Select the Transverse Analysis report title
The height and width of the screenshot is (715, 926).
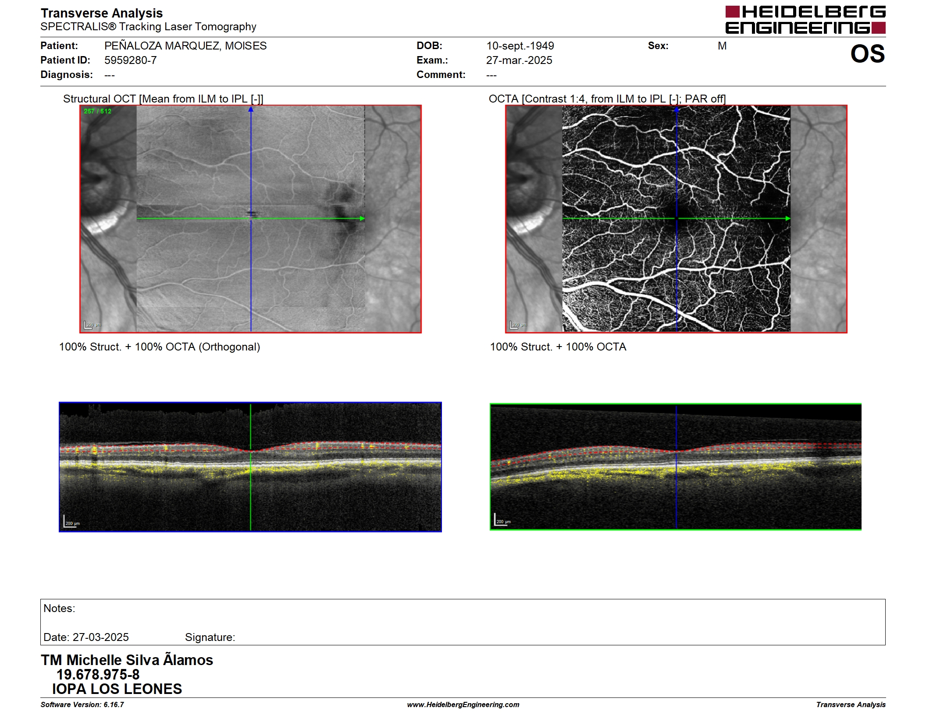(102, 13)
